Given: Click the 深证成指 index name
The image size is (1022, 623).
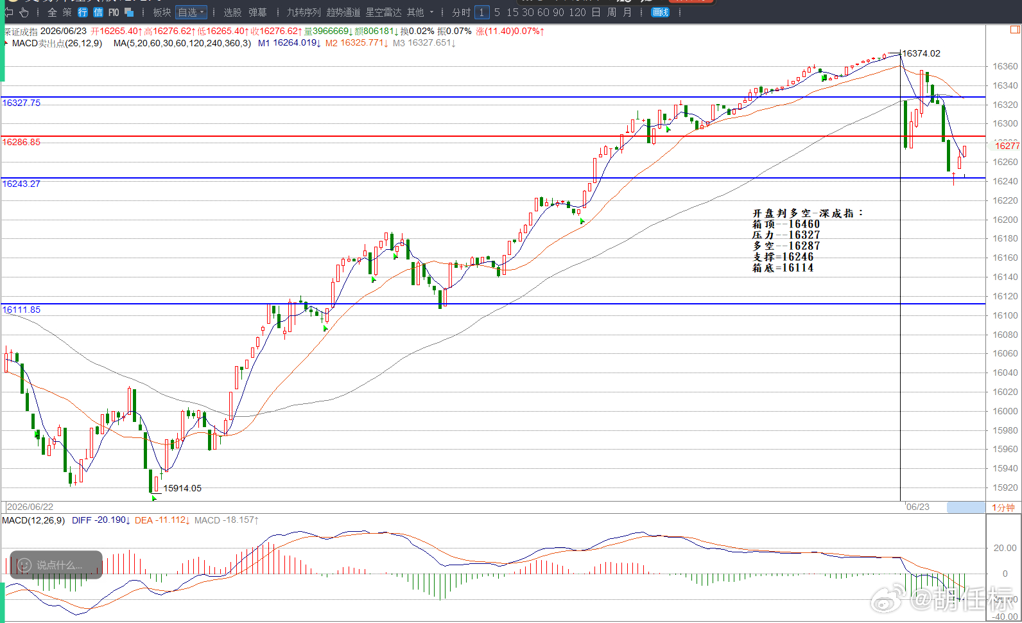Looking at the screenshot, I should point(21,31).
